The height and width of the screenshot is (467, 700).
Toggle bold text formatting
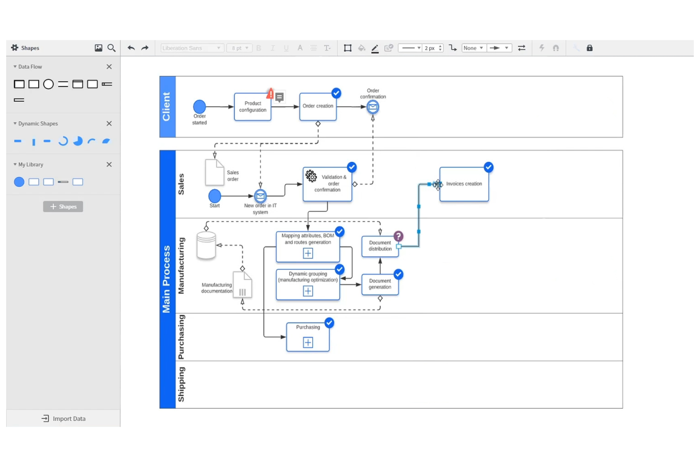click(x=258, y=48)
